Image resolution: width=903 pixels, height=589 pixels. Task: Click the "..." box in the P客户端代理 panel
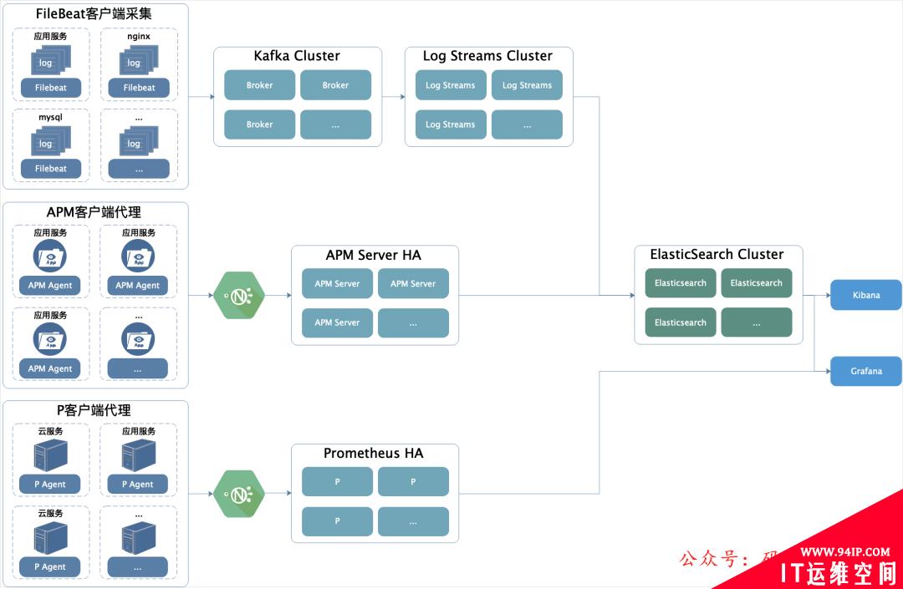tap(138, 566)
